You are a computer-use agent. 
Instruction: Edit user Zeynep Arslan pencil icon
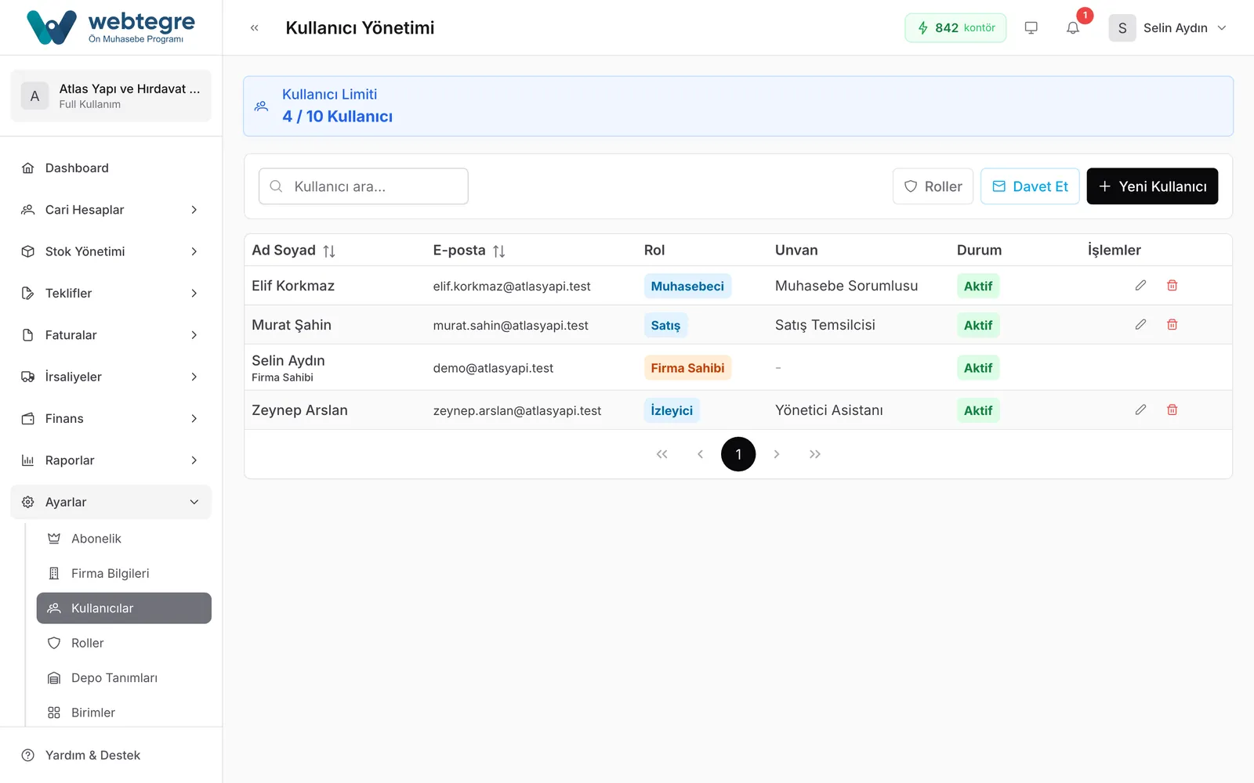1140,410
